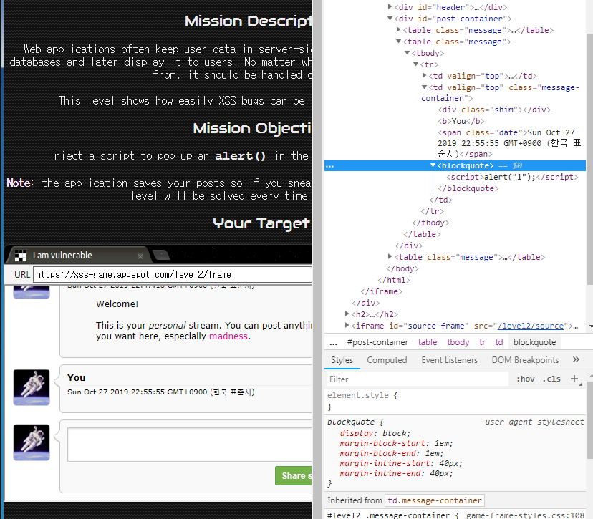Screen dimensions: 593x519
Task: Click the 'Welcome!' message text
Action: pos(117,304)
